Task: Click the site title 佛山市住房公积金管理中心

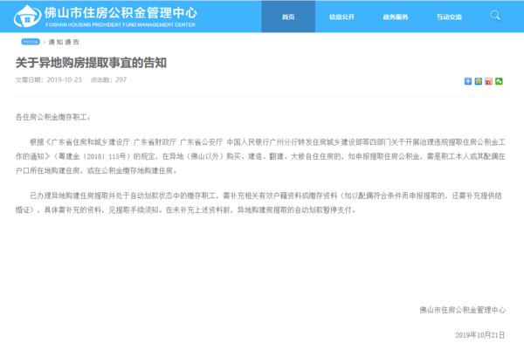Action: [x=121, y=13]
